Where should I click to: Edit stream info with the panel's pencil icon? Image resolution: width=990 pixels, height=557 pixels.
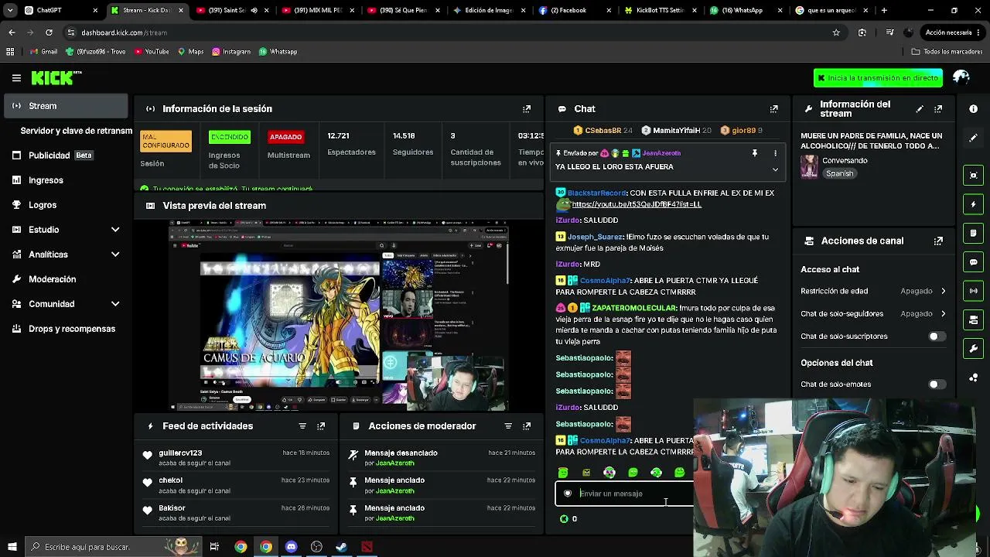[x=920, y=109]
